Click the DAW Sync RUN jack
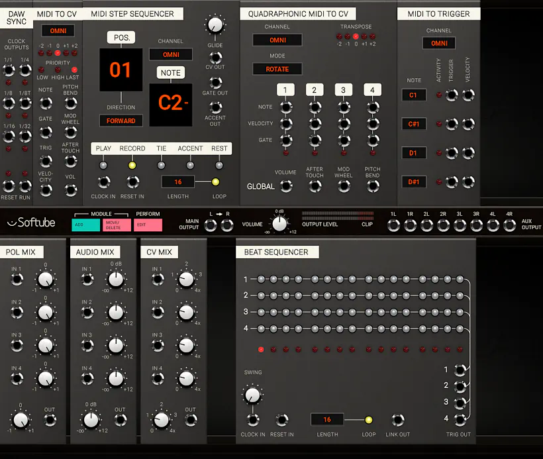543x459 pixels. click(x=25, y=186)
